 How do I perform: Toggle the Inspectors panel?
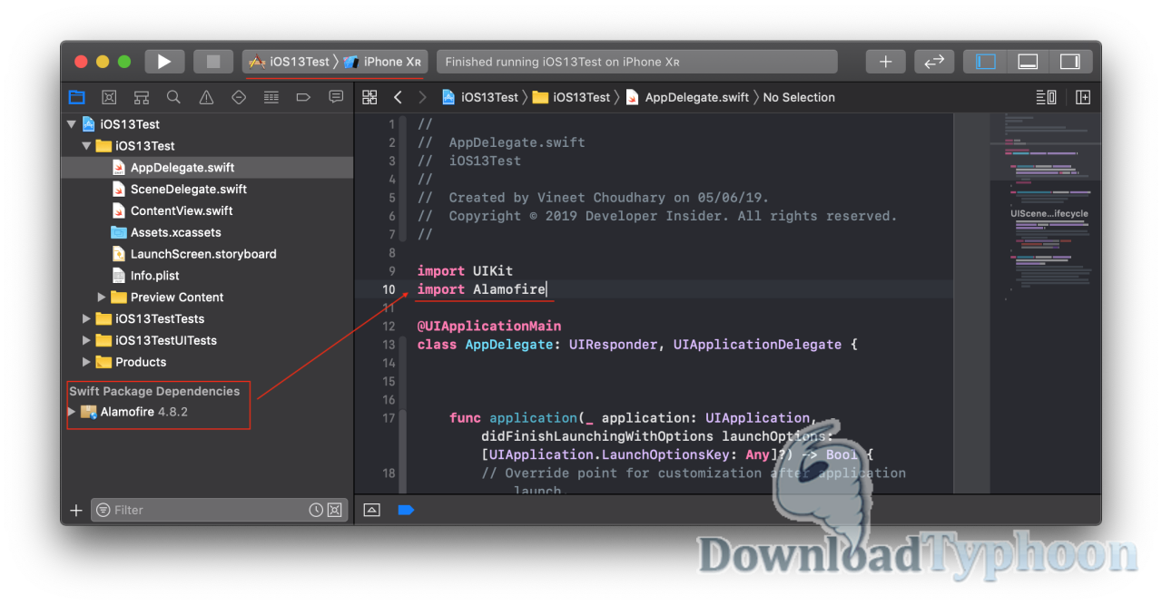click(x=1070, y=62)
